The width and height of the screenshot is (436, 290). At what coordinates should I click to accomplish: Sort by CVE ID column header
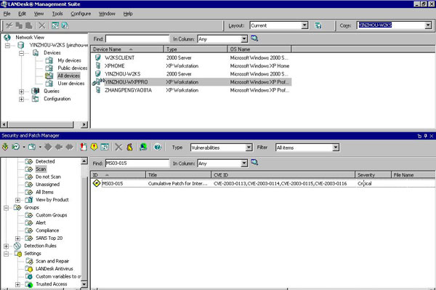coord(283,175)
